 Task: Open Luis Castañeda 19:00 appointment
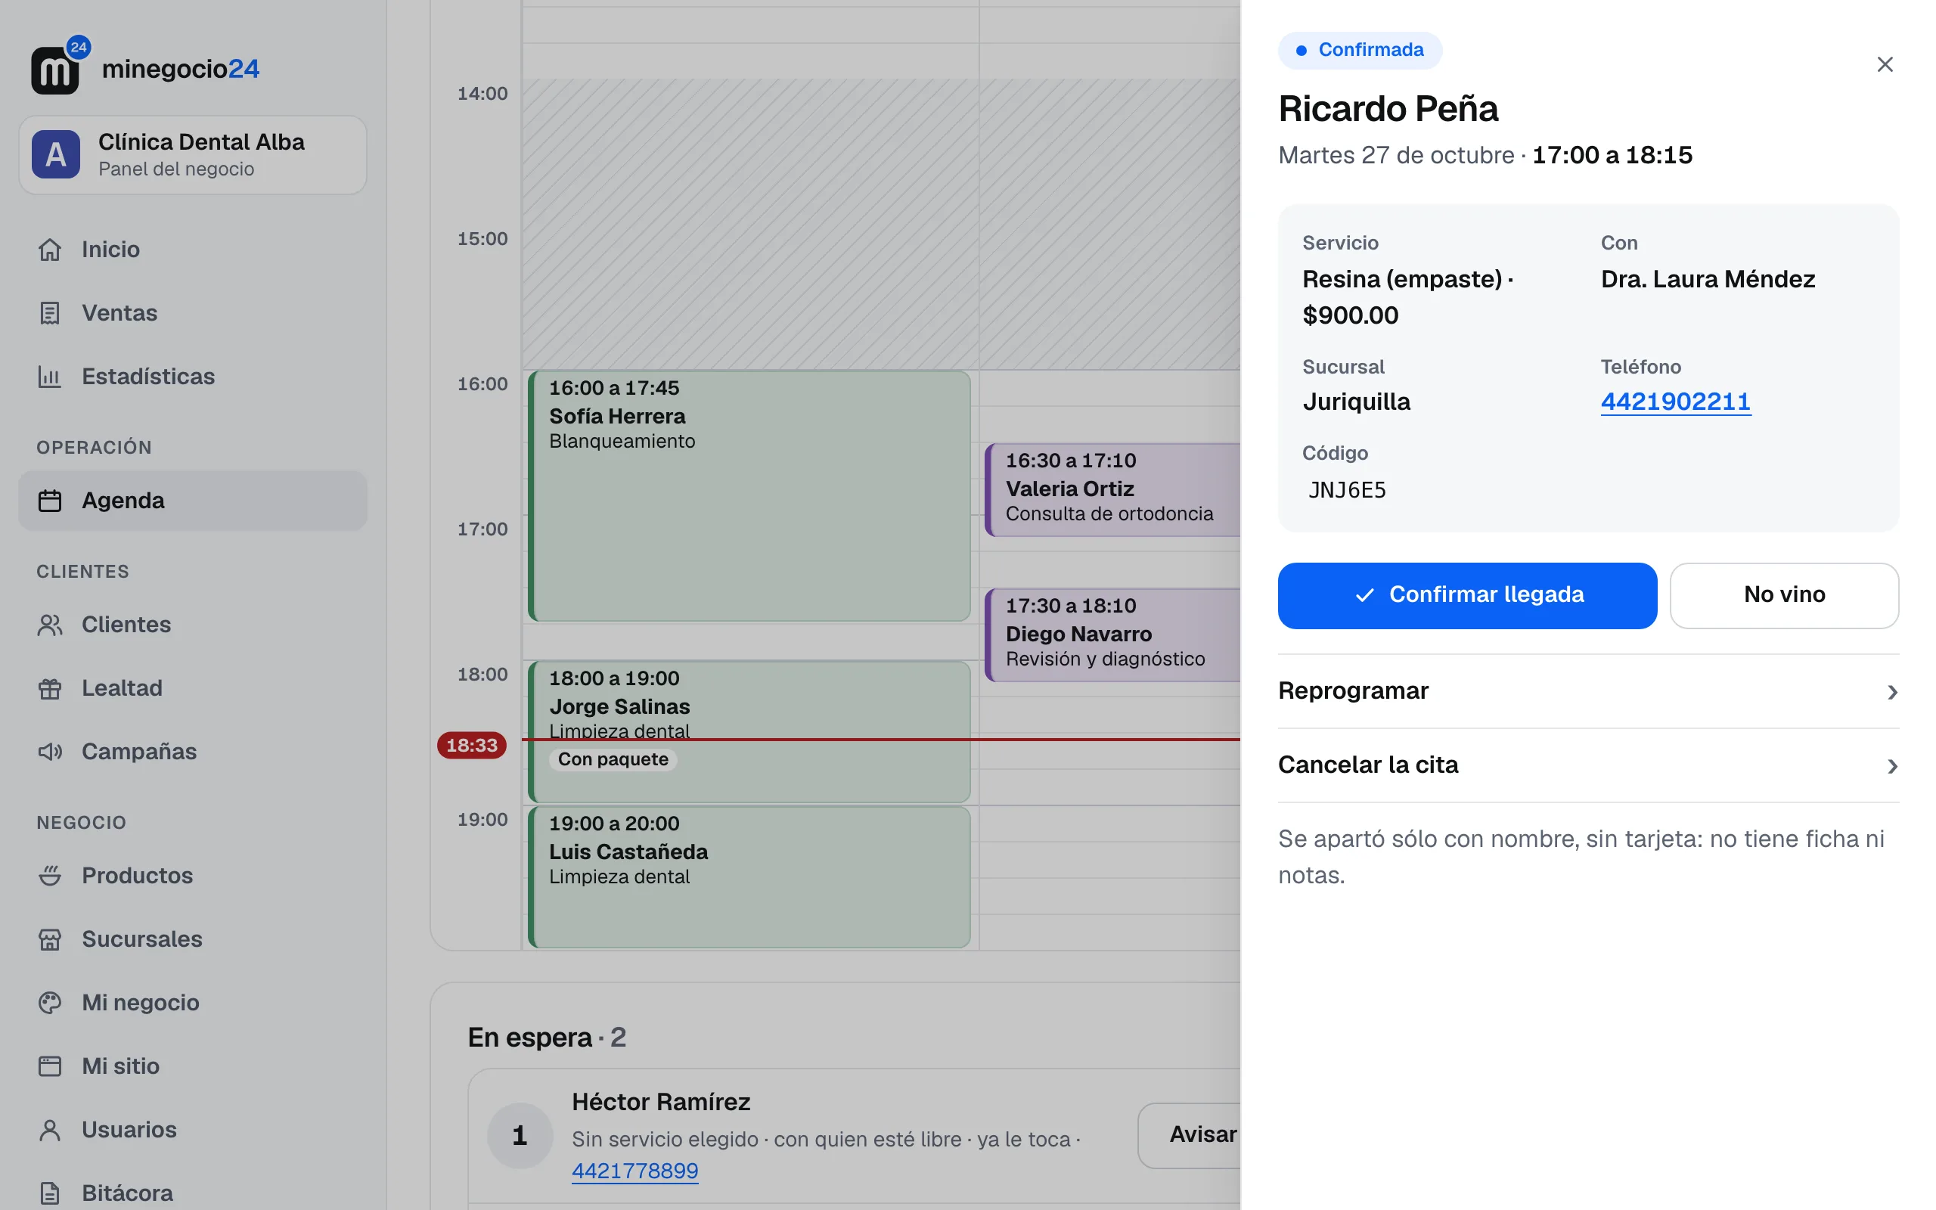tap(749, 877)
